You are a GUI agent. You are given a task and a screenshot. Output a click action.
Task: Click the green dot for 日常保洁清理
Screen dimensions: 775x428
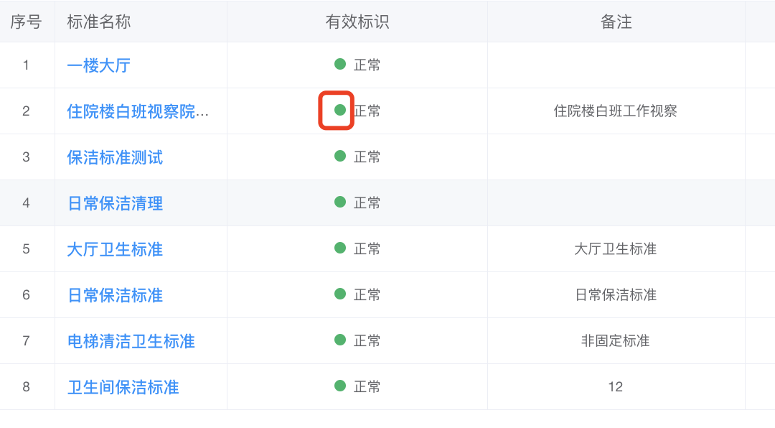tap(340, 202)
